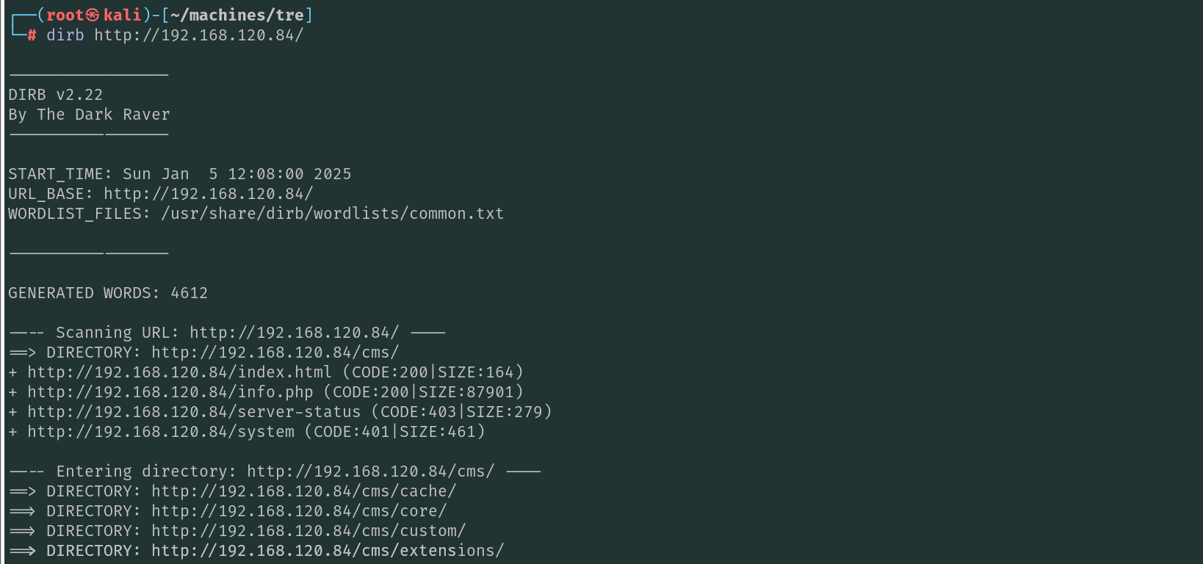Open the /cms/extensions/ directory link
Image resolution: width=1203 pixels, height=564 pixels.
point(328,551)
